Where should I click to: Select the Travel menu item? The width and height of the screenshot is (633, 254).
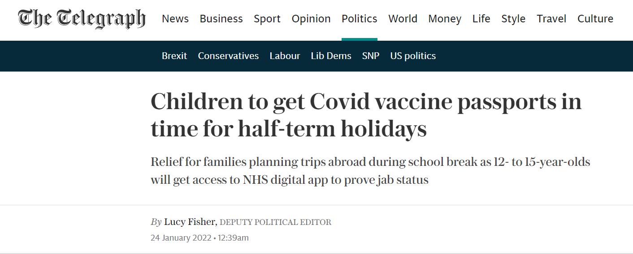point(551,19)
